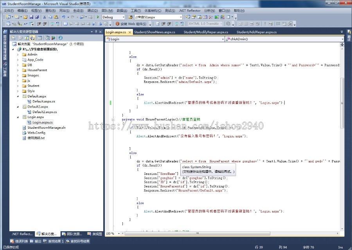Click the ASP.NET Configuration globe icon

pos(53,38)
